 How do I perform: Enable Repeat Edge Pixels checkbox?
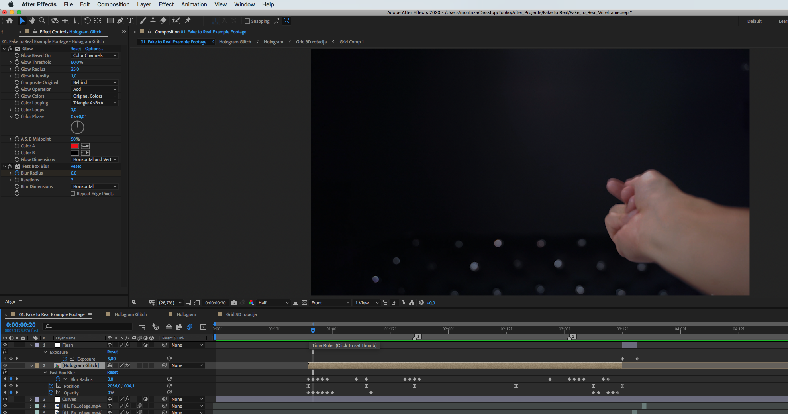[x=73, y=193]
